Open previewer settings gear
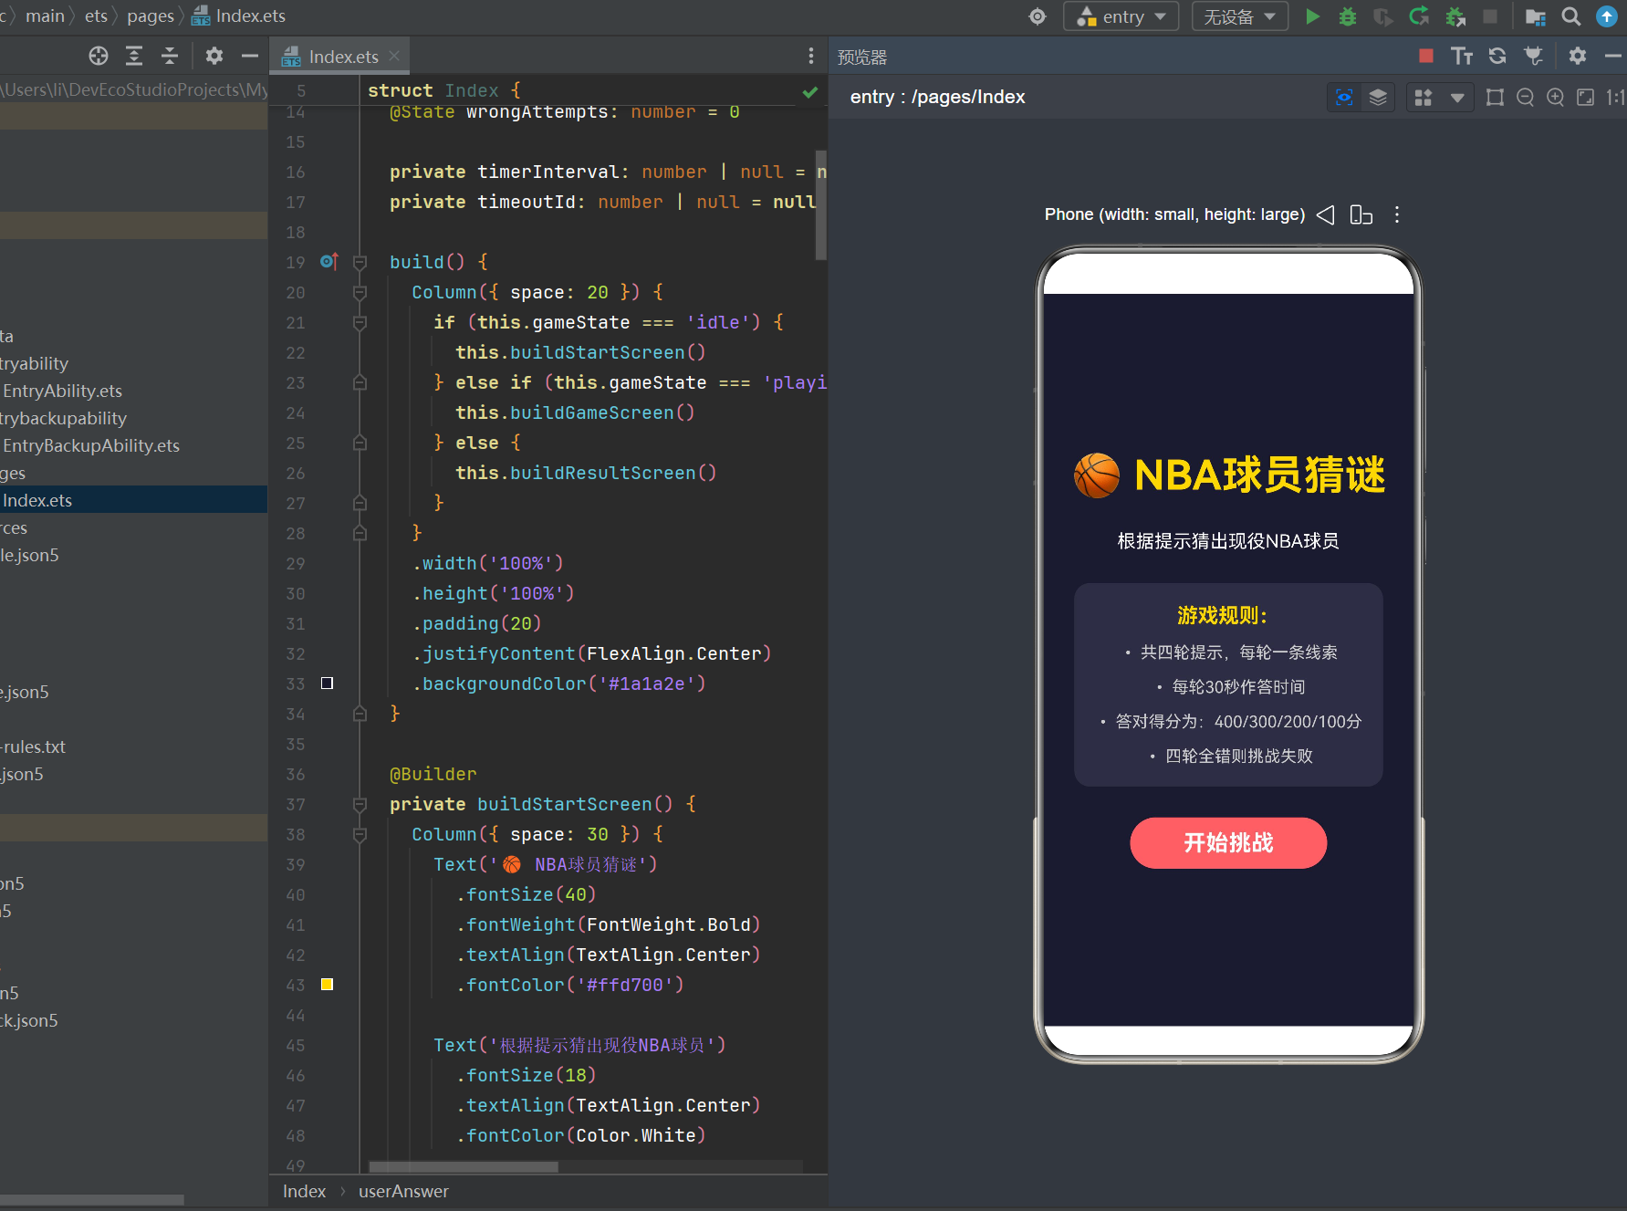The image size is (1627, 1211). point(1578,57)
